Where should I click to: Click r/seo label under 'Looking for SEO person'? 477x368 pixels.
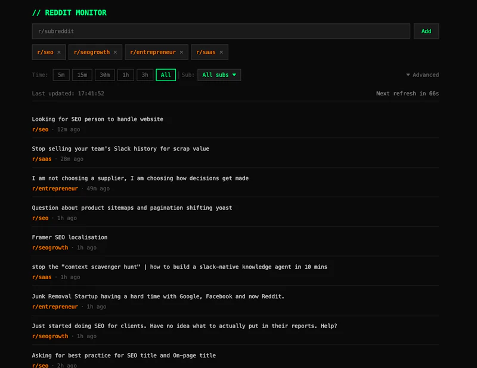[40, 129]
